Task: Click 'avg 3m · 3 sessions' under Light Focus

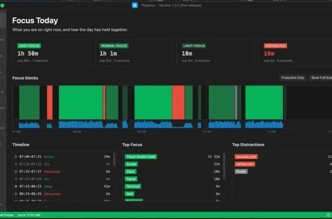Action: [196, 61]
